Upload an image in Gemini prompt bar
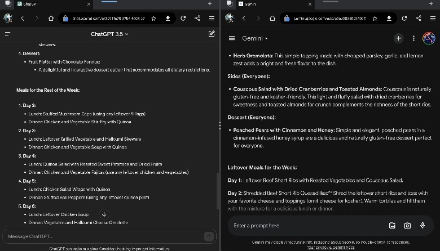 coord(392,226)
